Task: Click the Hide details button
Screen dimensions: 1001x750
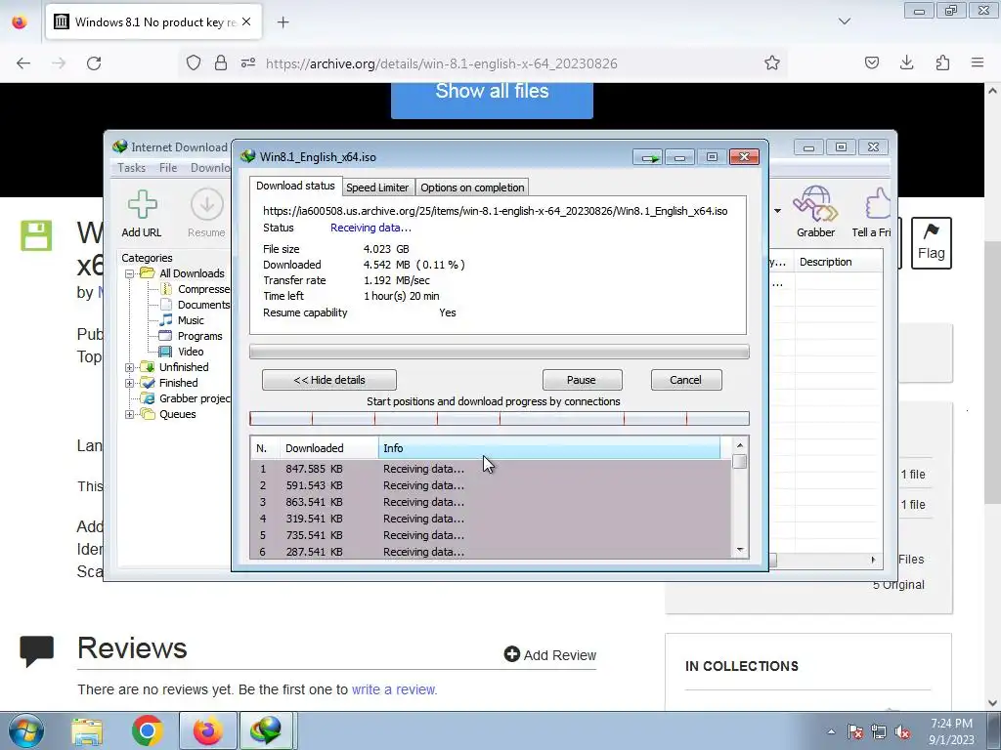Action: 329,380
